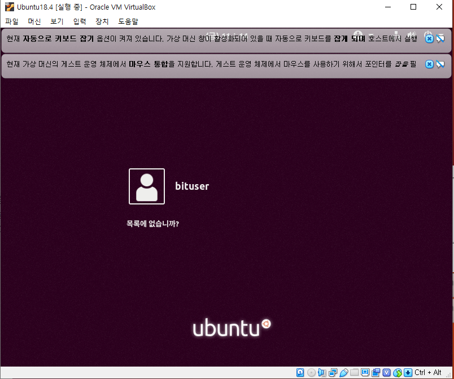Maximize the VirtualBox VM window
The width and height of the screenshot is (454, 379).
tap(413, 7)
